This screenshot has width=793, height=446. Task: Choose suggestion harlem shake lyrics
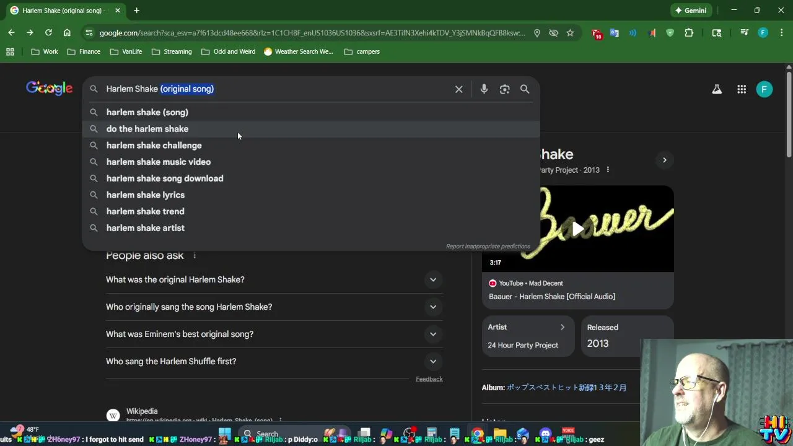pyautogui.click(x=311, y=195)
